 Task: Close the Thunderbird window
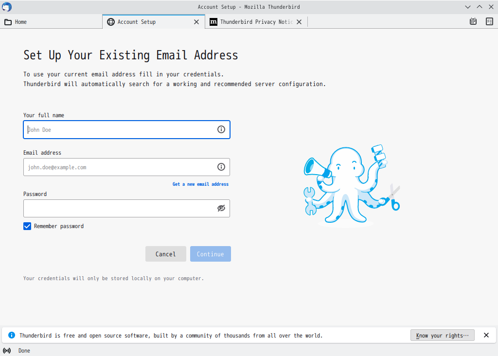(x=491, y=7)
